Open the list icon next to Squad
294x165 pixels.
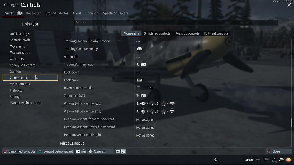click(x=267, y=160)
